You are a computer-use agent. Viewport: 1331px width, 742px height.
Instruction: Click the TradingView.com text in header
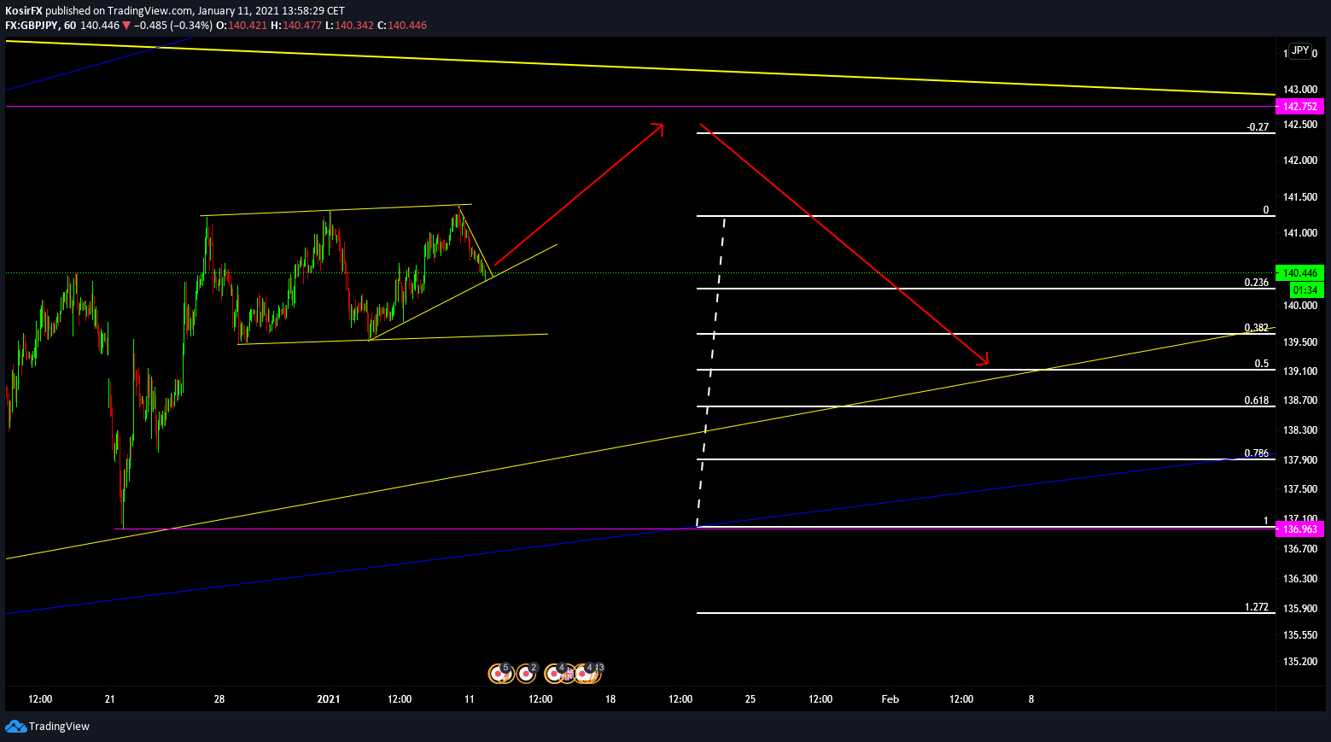pyautogui.click(x=149, y=11)
